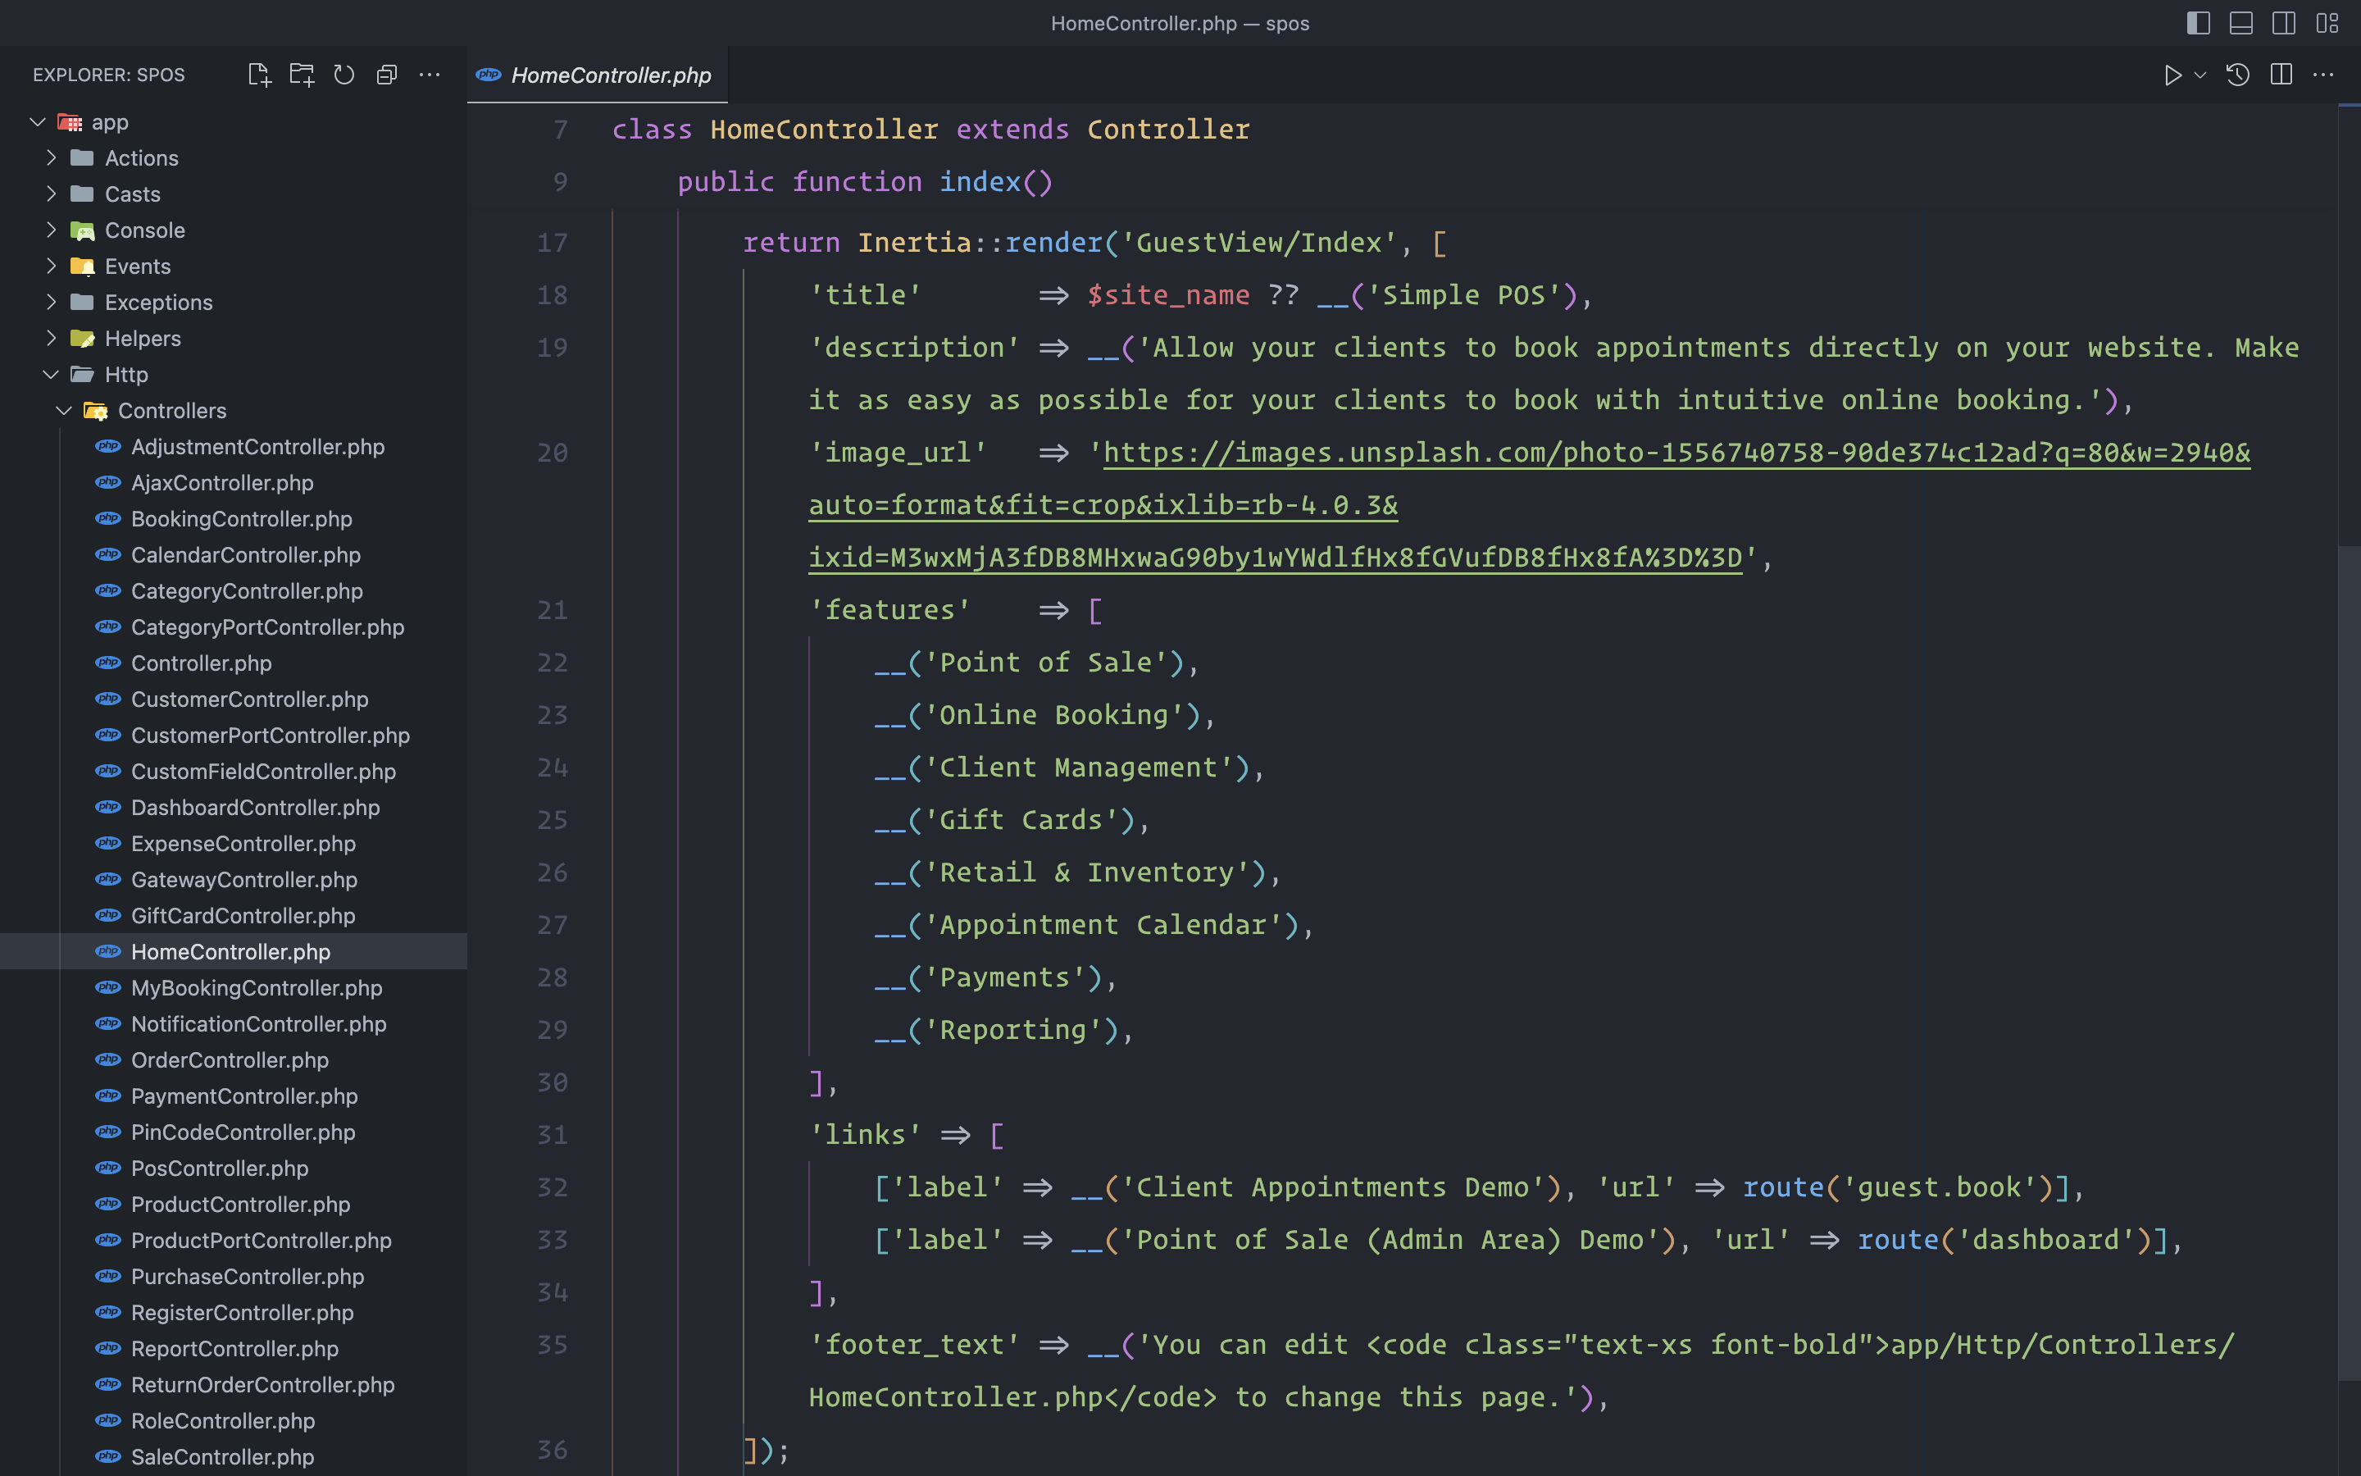Refresh the Explorer file tree
This screenshot has height=1476, width=2361.
pyautogui.click(x=344, y=75)
